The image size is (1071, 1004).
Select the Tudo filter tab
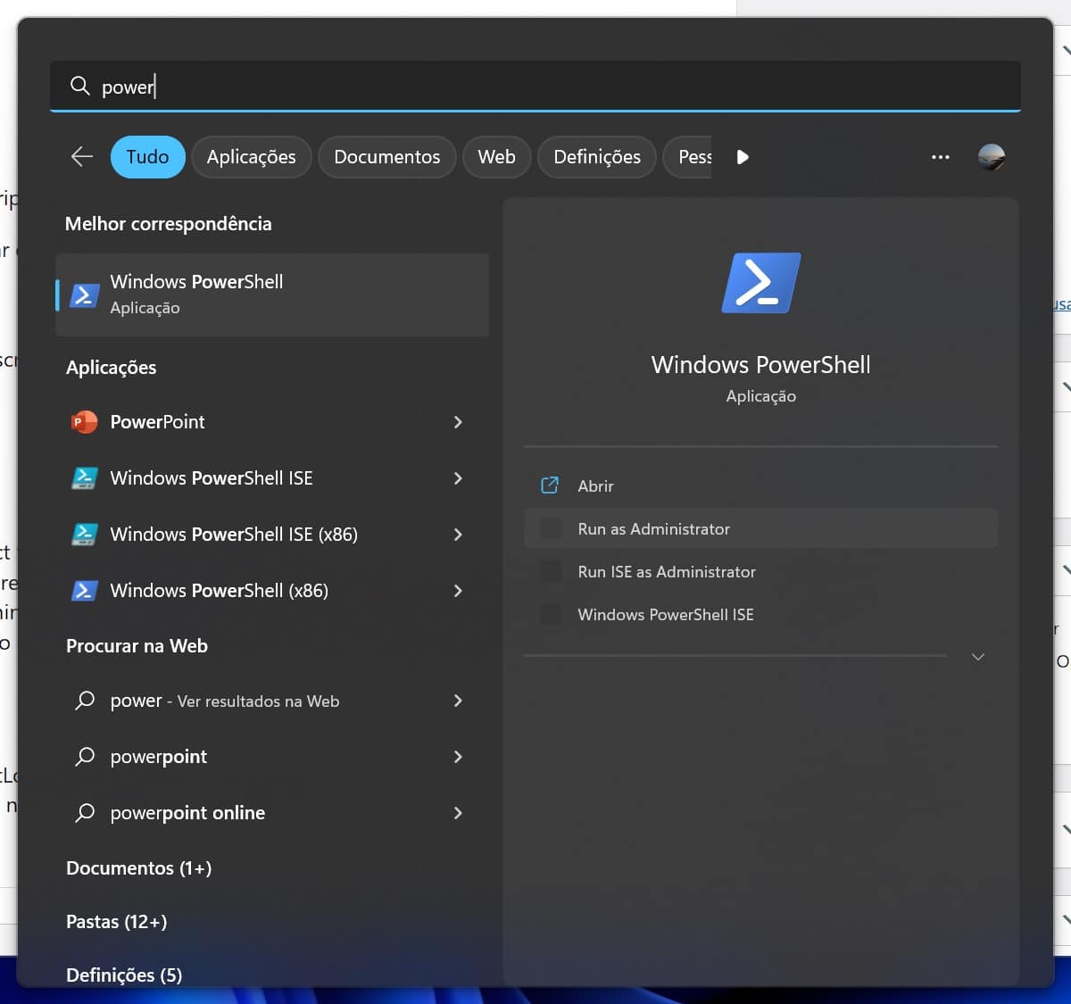(147, 157)
